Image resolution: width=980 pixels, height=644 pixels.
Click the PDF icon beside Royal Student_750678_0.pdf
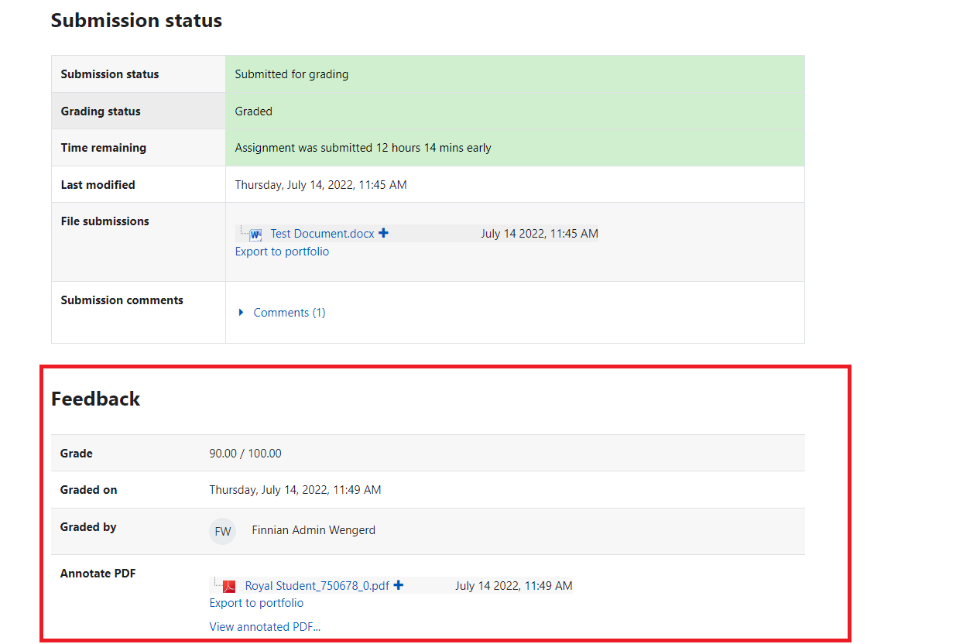229,587
